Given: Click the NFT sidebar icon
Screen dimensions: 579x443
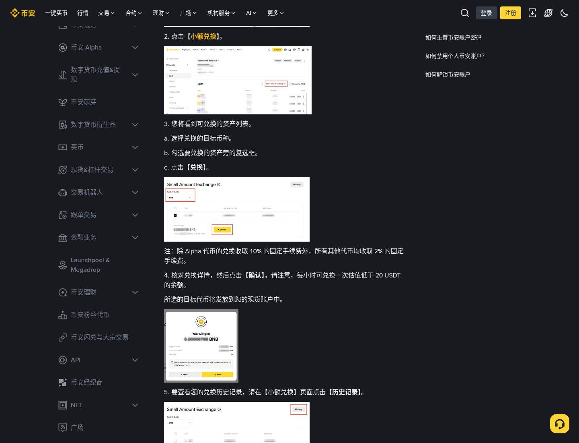Looking at the screenshot, I should tap(63, 405).
